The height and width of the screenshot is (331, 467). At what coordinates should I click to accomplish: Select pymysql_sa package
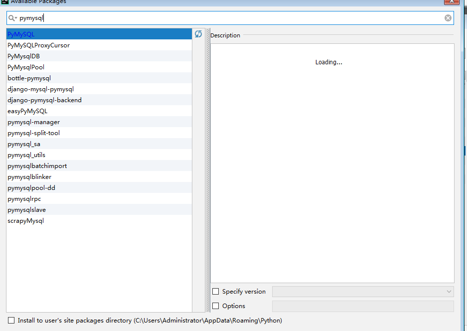99,144
